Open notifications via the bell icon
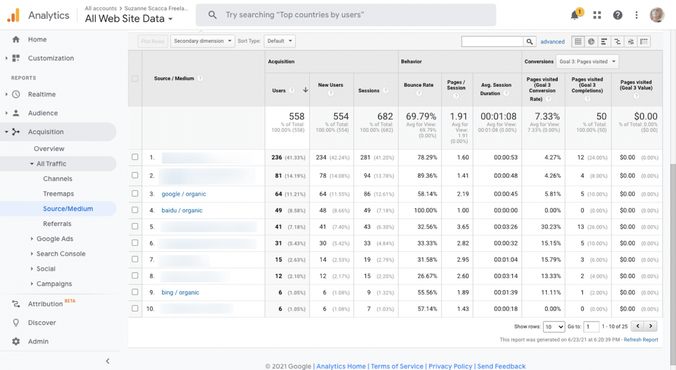The height and width of the screenshot is (370, 676). tap(575, 15)
